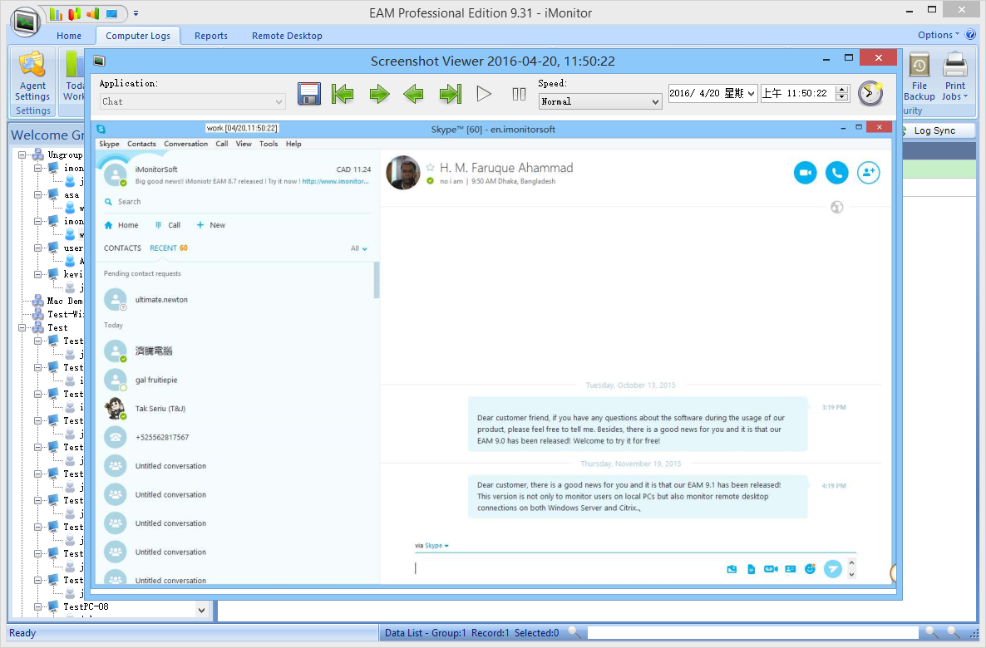
Task: Click the blue help question mark icon
Action: click(x=970, y=35)
